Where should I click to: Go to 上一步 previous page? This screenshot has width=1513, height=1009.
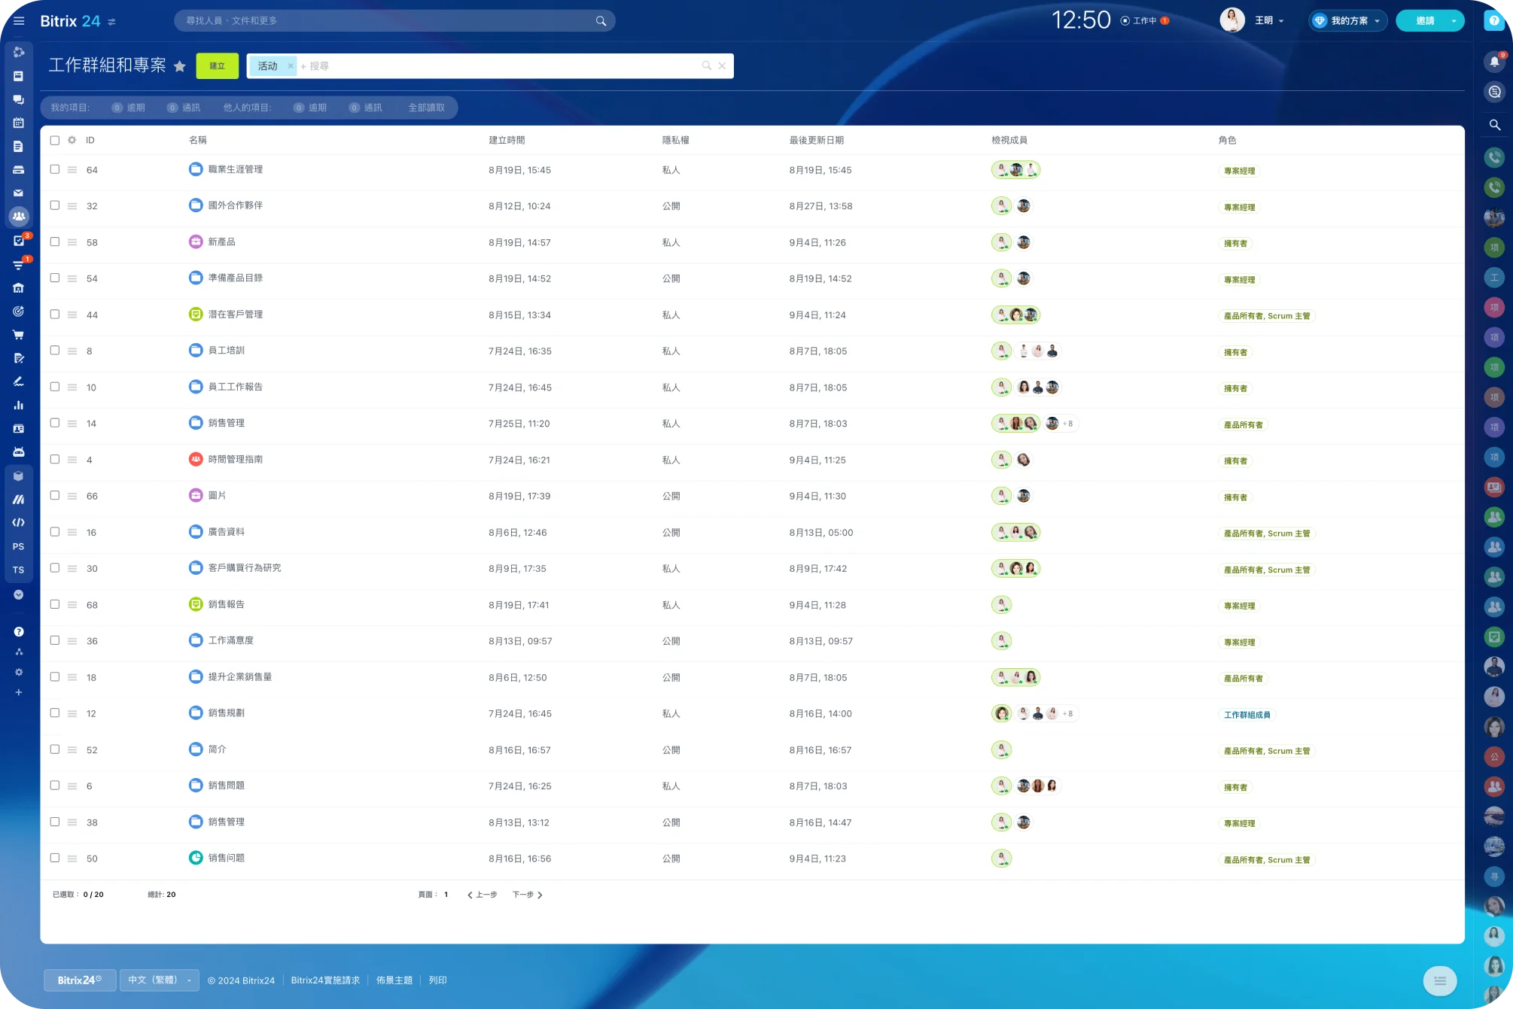coord(482,895)
